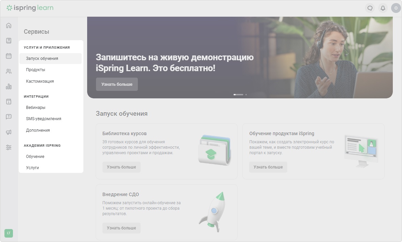The image size is (402, 242).
Task: Click Узнать больше on the banner
Action: point(117,84)
